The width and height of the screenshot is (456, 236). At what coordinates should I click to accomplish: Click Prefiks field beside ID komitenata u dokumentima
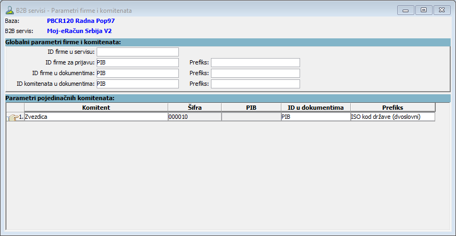point(255,84)
